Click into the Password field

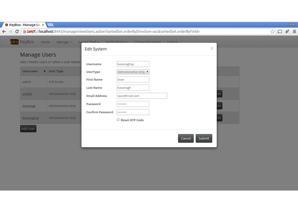133,104
